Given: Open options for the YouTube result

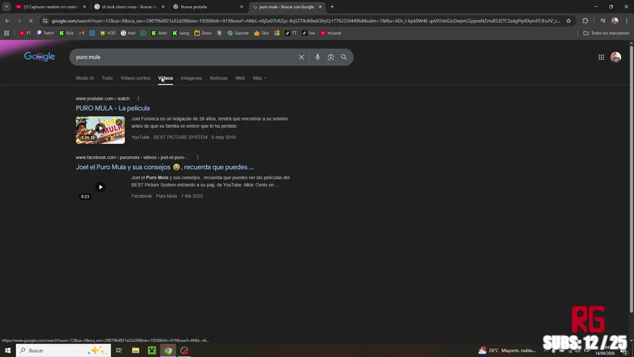Looking at the screenshot, I should tap(138, 99).
